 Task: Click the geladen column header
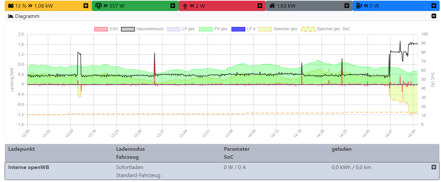click(342, 149)
